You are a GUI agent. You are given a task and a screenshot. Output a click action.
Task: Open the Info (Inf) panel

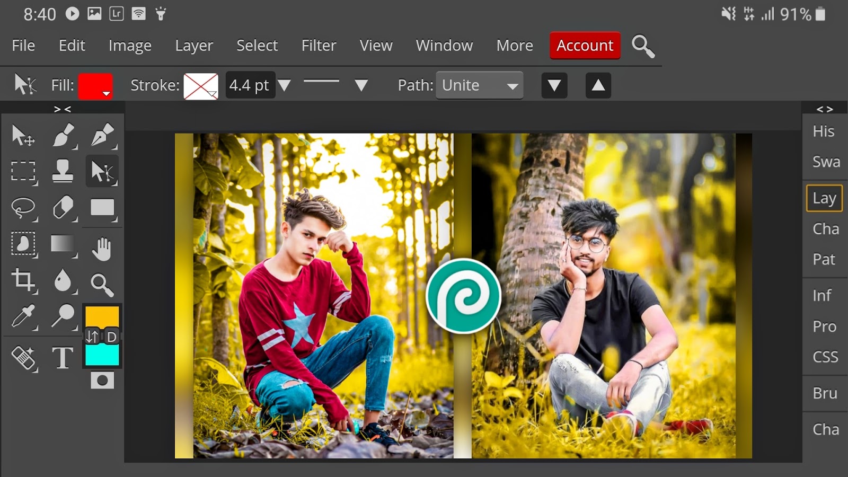[x=822, y=296]
